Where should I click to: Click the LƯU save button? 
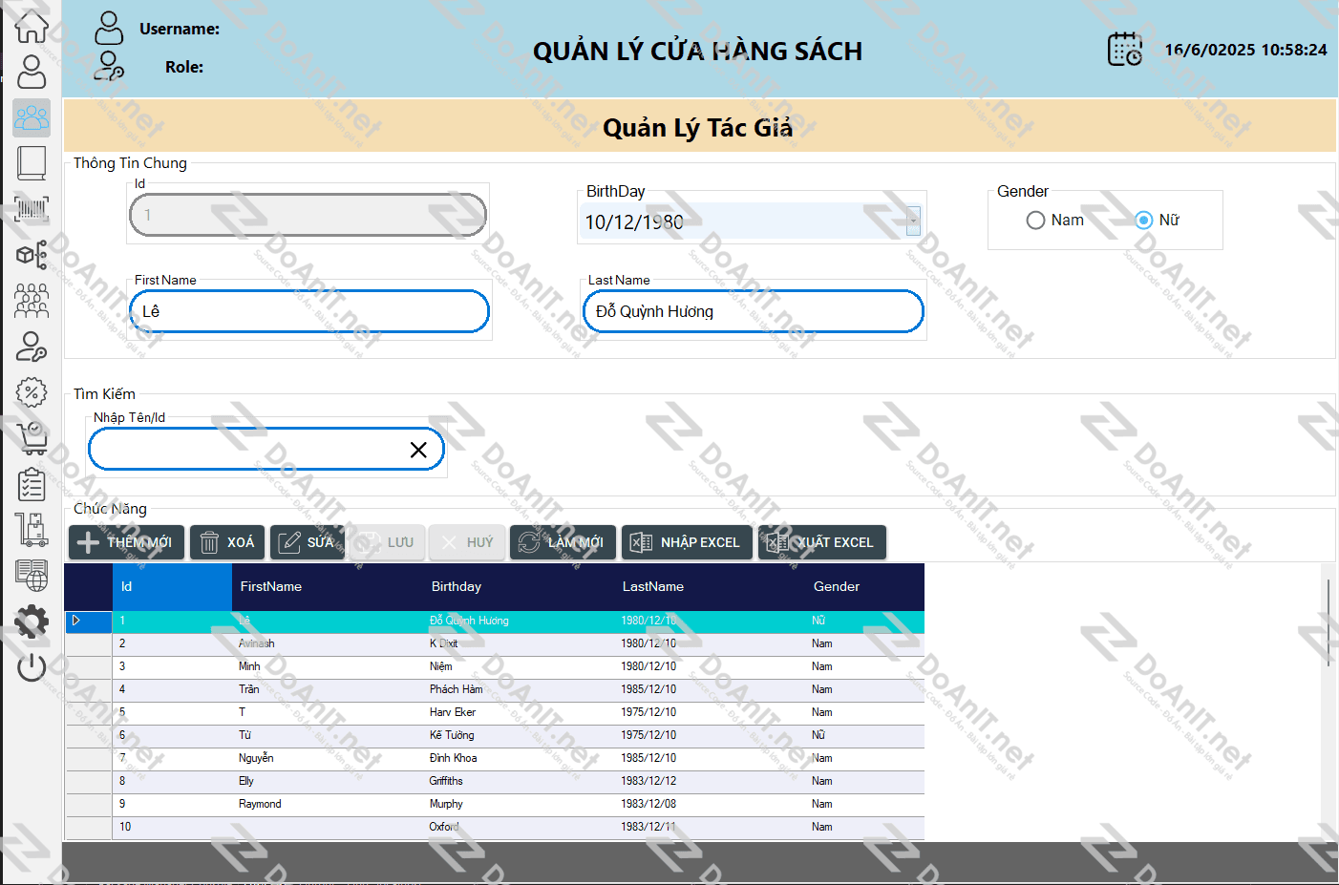pos(387,542)
